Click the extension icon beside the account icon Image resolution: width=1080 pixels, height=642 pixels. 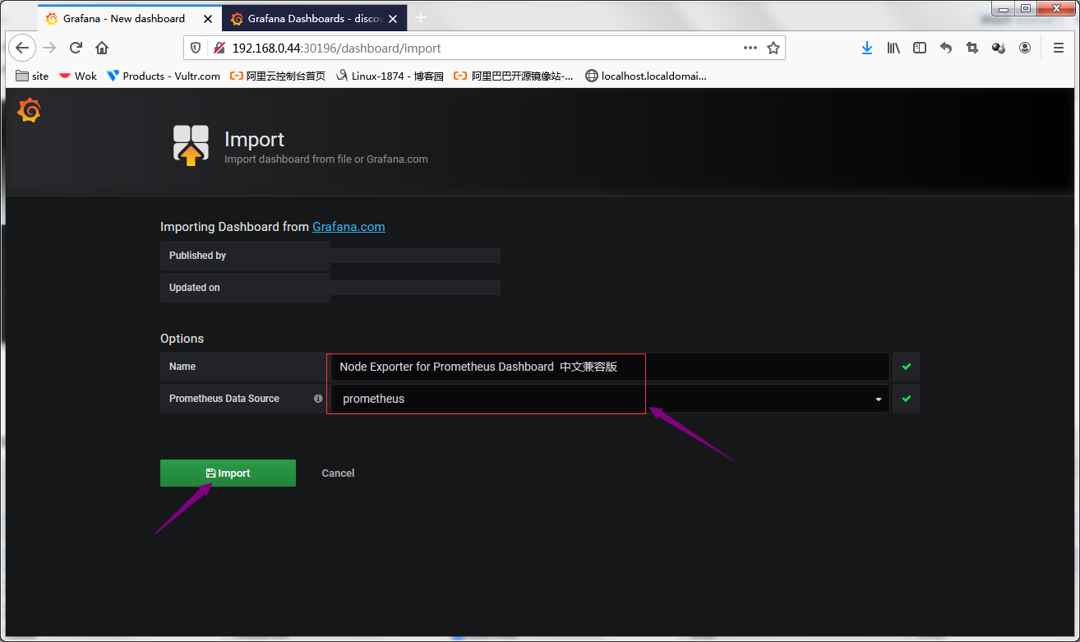coord(999,48)
